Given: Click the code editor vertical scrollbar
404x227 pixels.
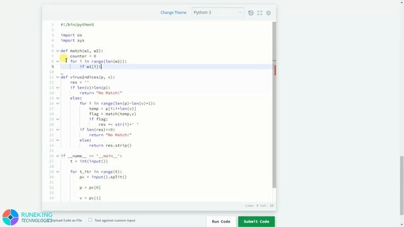Looking at the screenshot, I should [x=274, y=105].
